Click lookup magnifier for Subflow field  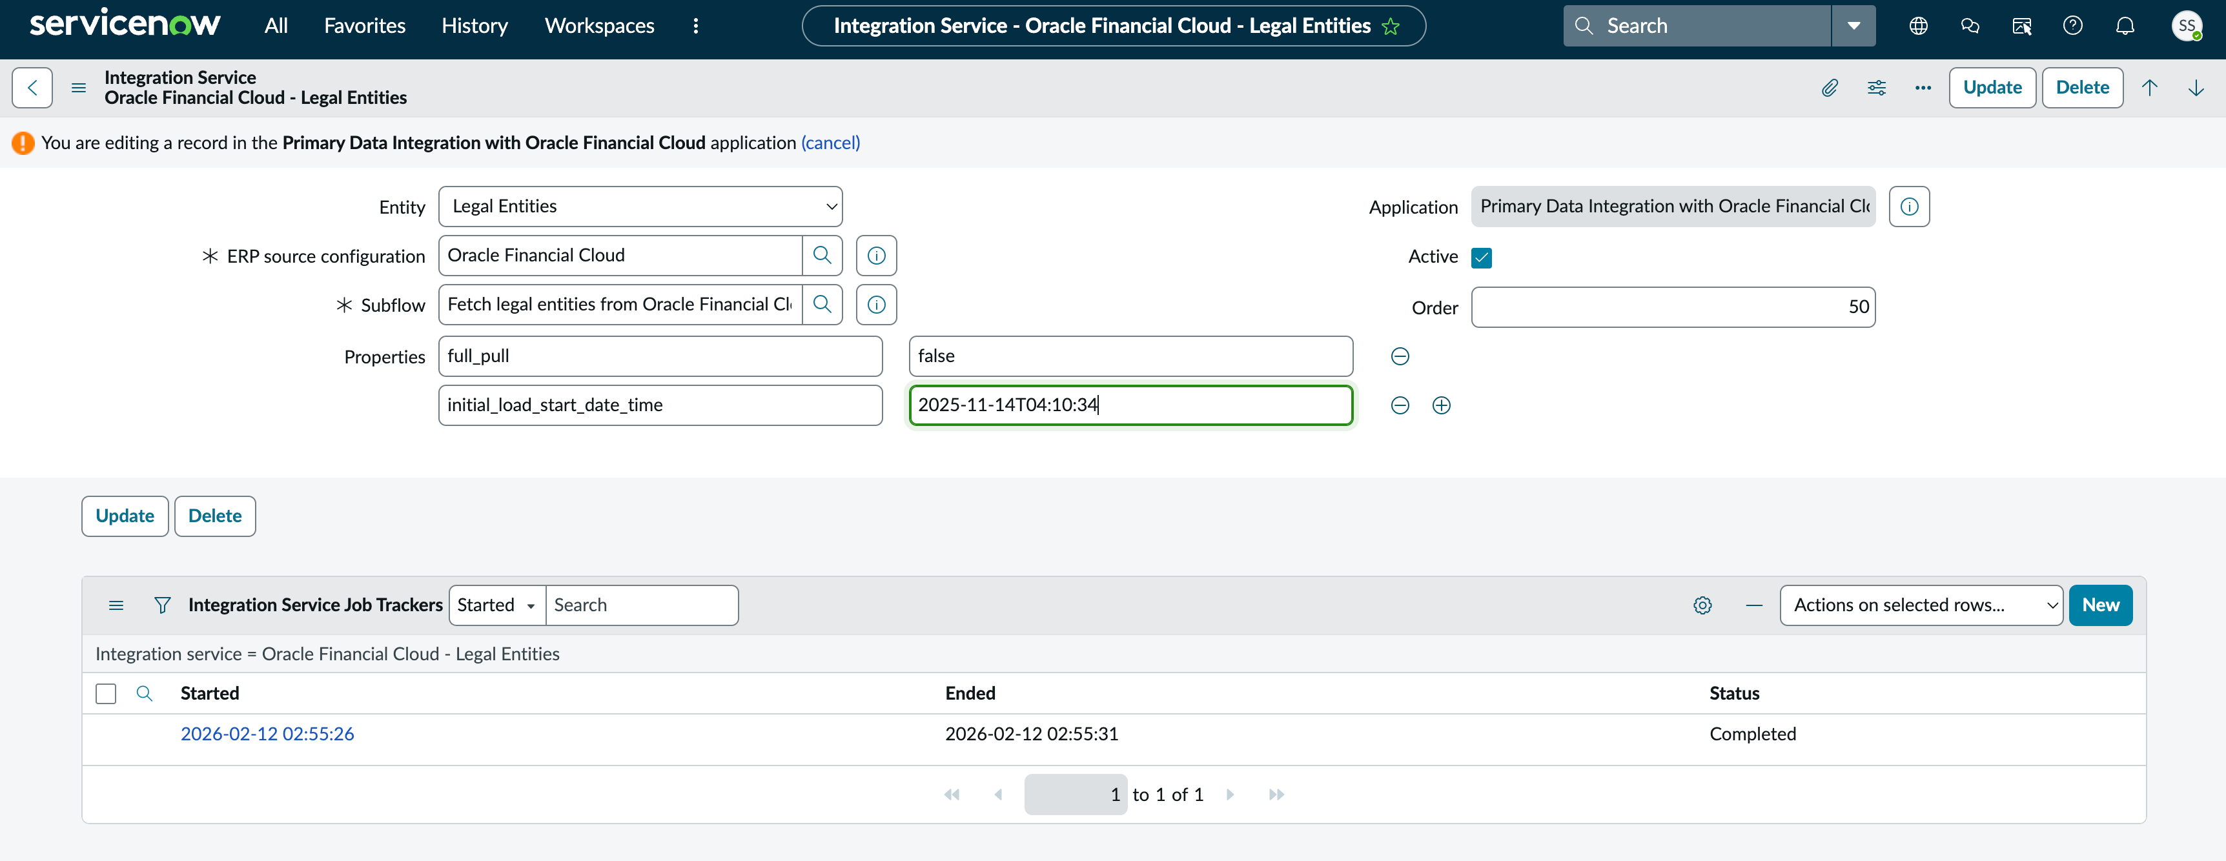pyautogui.click(x=822, y=305)
